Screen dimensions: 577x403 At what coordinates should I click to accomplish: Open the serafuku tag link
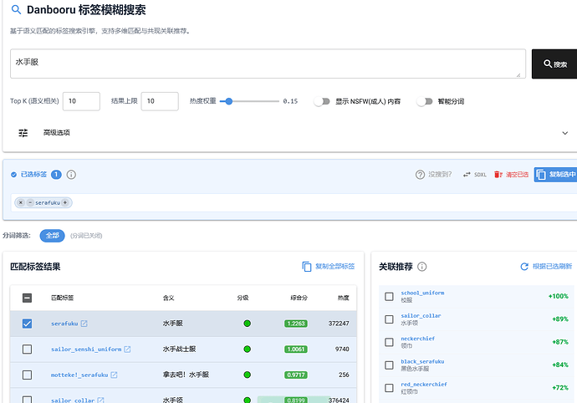[64, 324]
